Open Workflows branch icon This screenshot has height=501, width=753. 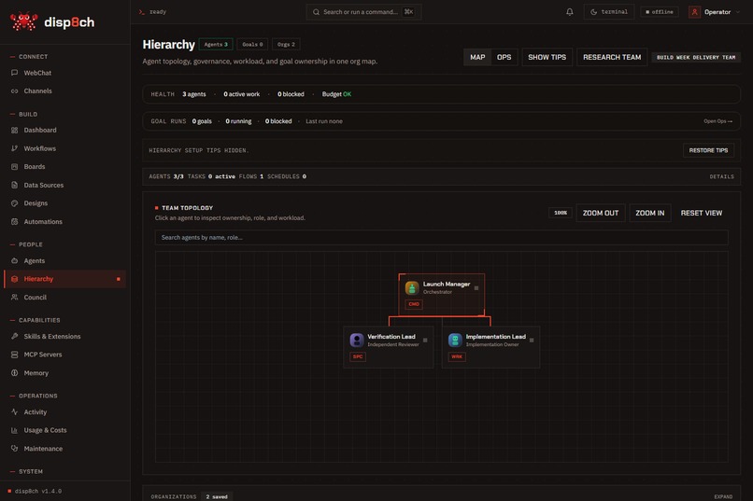(14, 148)
